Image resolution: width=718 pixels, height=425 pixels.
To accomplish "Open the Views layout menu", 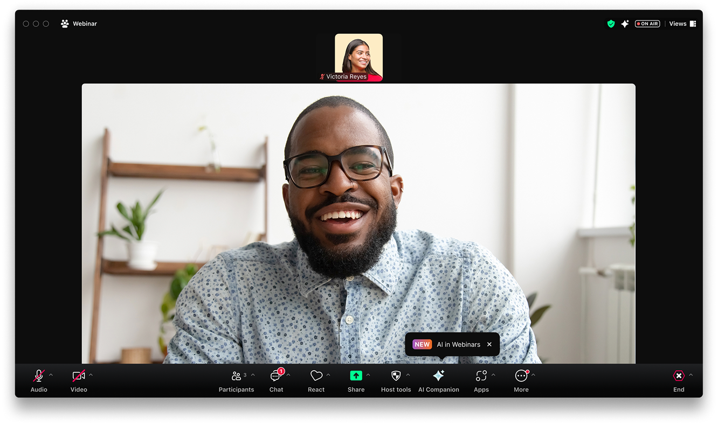I will [682, 24].
